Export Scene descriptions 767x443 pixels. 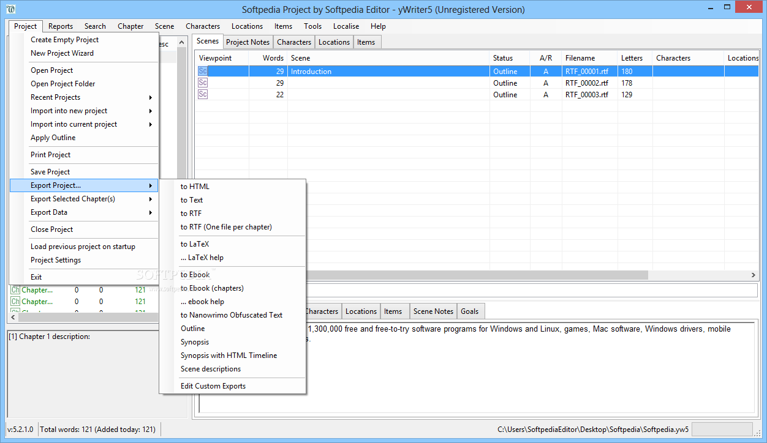pyautogui.click(x=233, y=369)
